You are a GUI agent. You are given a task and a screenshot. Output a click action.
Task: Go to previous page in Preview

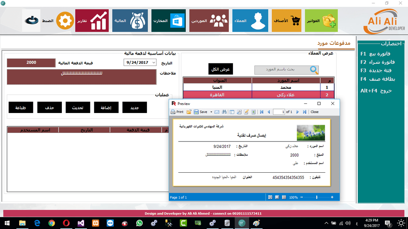pyautogui.click(x=269, y=112)
